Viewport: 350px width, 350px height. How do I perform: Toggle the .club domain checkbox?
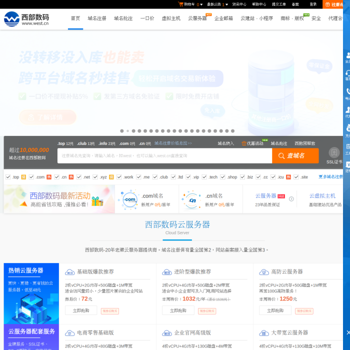tap(155, 177)
